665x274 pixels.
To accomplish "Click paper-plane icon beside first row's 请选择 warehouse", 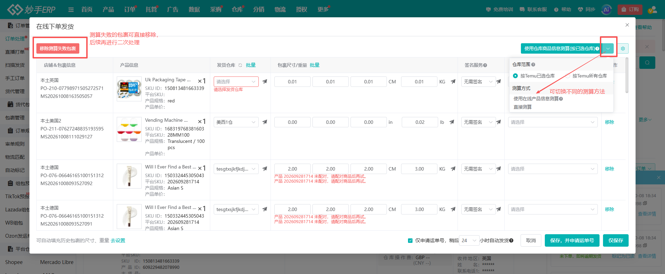I will point(265,82).
